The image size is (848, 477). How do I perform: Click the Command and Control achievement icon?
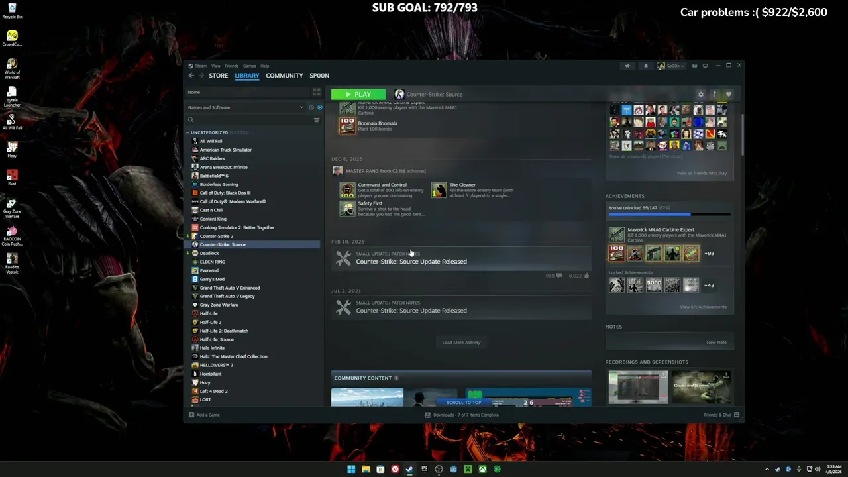click(347, 191)
